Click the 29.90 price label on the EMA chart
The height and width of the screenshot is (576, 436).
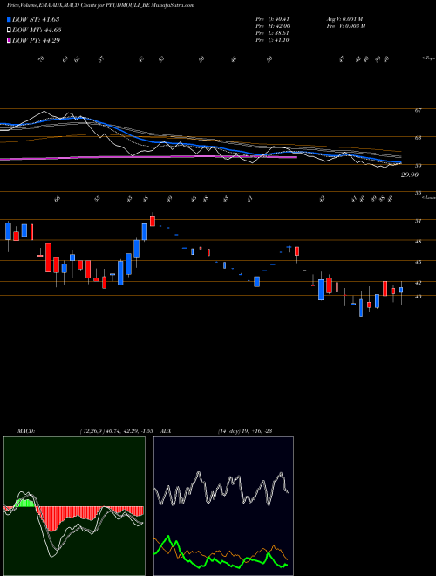[410, 175]
